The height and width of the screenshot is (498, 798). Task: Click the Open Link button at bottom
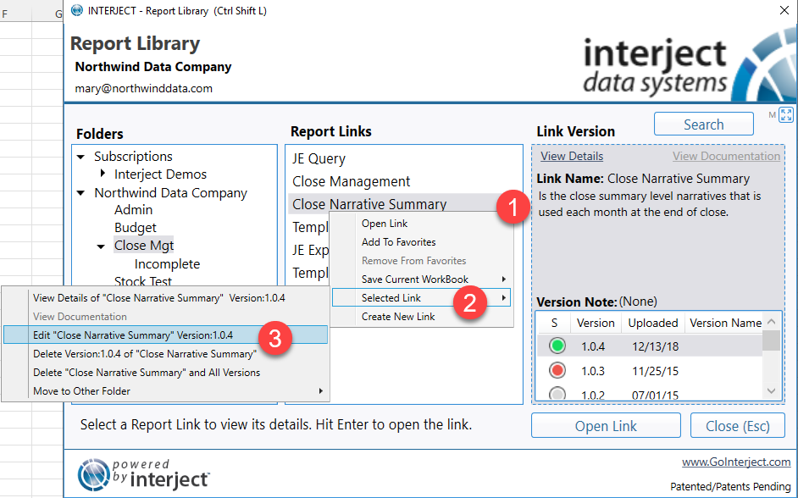coord(606,426)
